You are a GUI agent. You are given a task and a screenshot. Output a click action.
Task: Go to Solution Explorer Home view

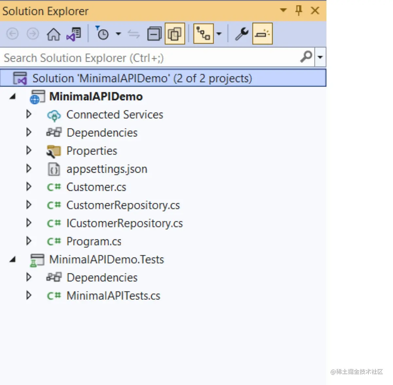pos(53,34)
